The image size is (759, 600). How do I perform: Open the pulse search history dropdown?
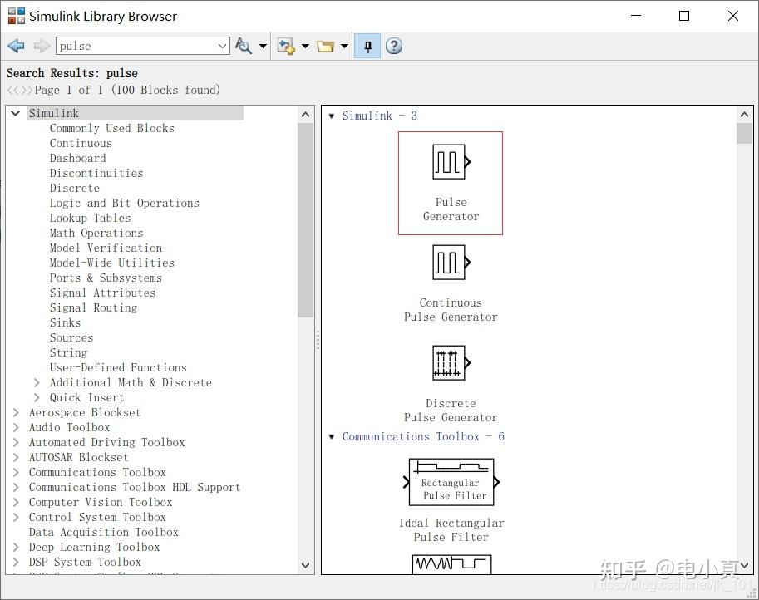222,46
